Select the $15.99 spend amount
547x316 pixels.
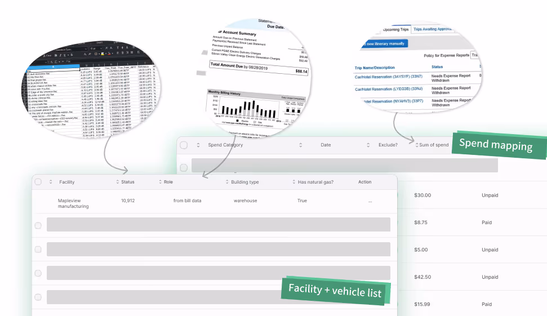pyautogui.click(x=422, y=304)
